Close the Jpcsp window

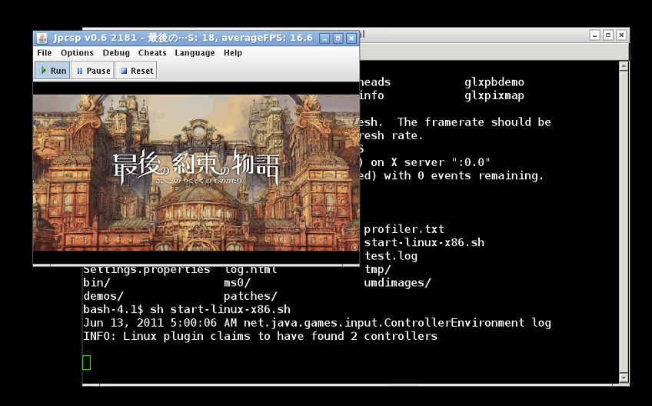[x=351, y=38]
